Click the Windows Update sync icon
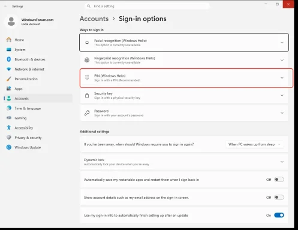 (x=9, y=147)
